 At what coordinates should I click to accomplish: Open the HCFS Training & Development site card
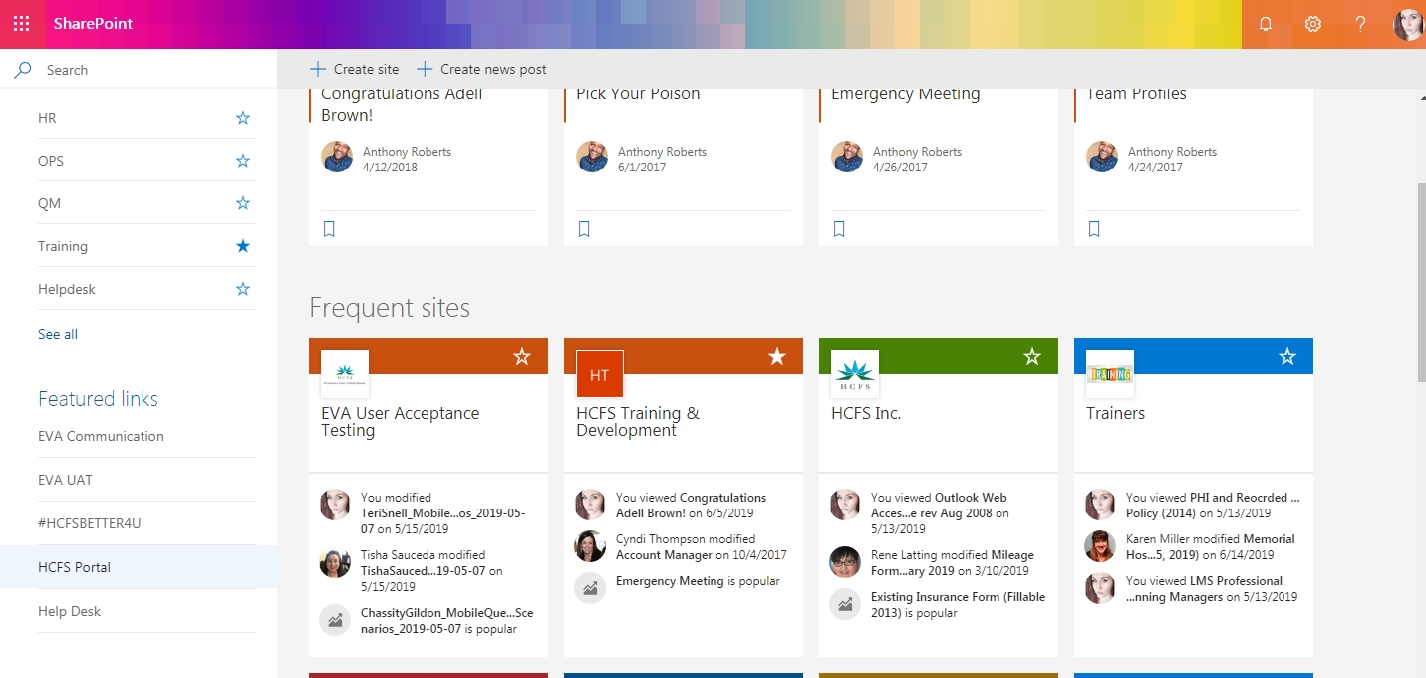tap(638, 422)
